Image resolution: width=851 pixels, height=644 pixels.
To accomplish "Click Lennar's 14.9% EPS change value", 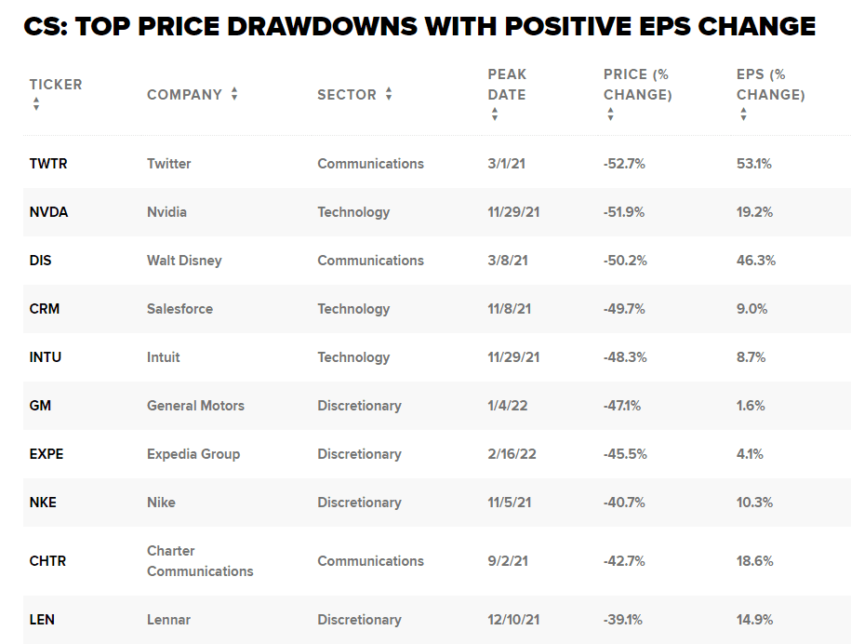I will 754,620.
